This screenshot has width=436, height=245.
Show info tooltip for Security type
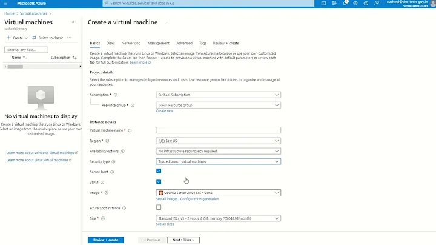pyautogui.click(x=113, y=161)
